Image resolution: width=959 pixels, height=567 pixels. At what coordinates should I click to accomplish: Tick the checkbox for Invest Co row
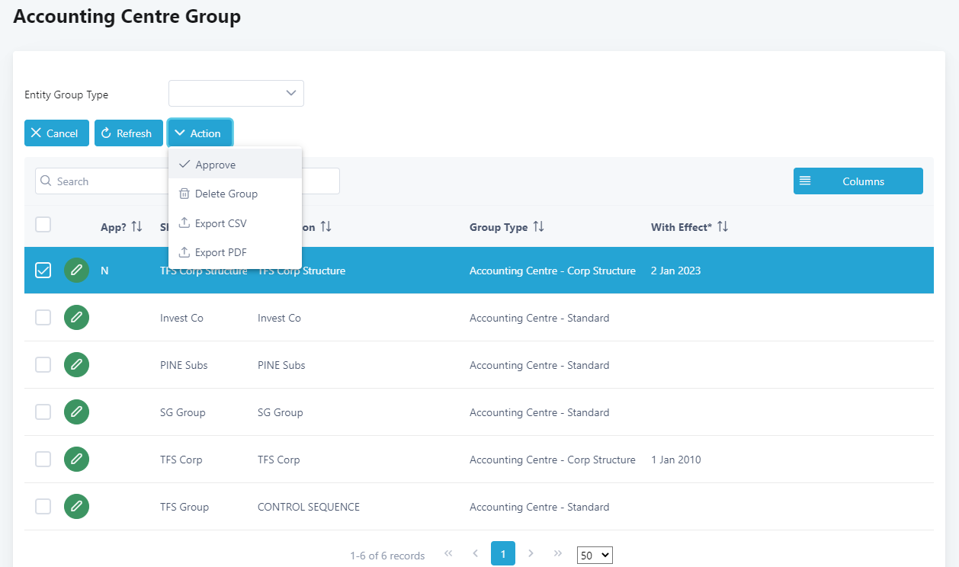pyautogui.click(x=43, y=318)
